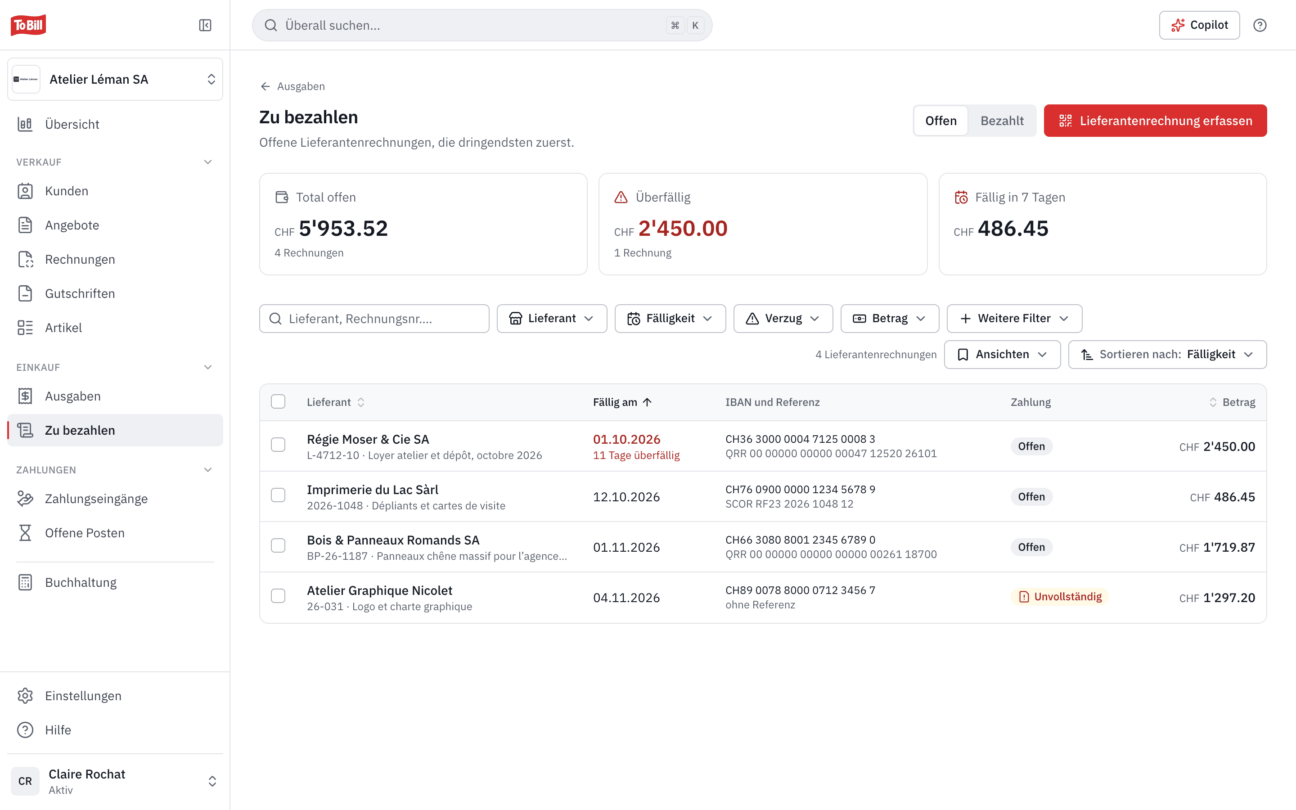Click the Lieferant, Rechnungsnr. search box

click(x=374, y=319)
